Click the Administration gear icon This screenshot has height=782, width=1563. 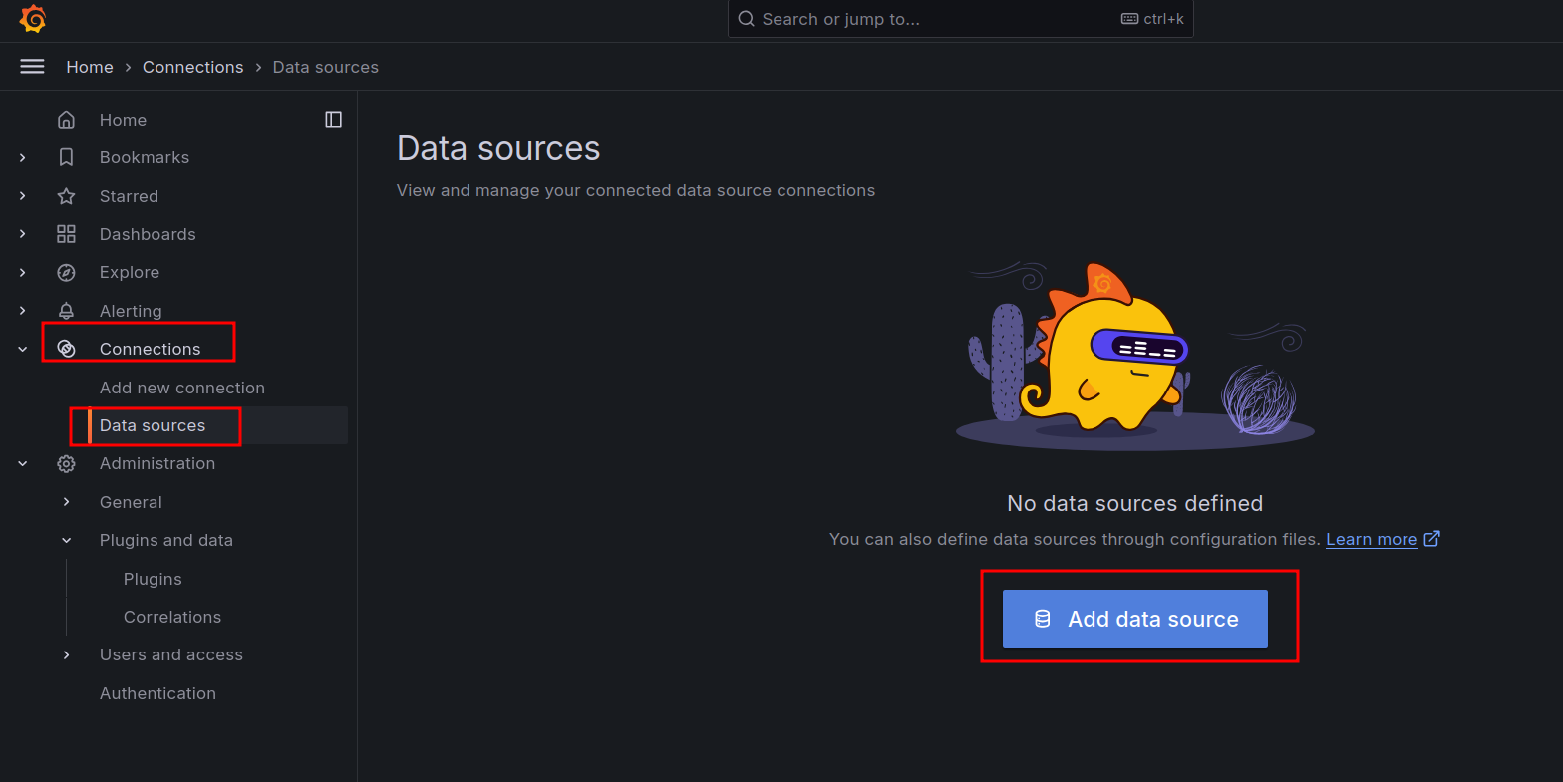[67, 463]
